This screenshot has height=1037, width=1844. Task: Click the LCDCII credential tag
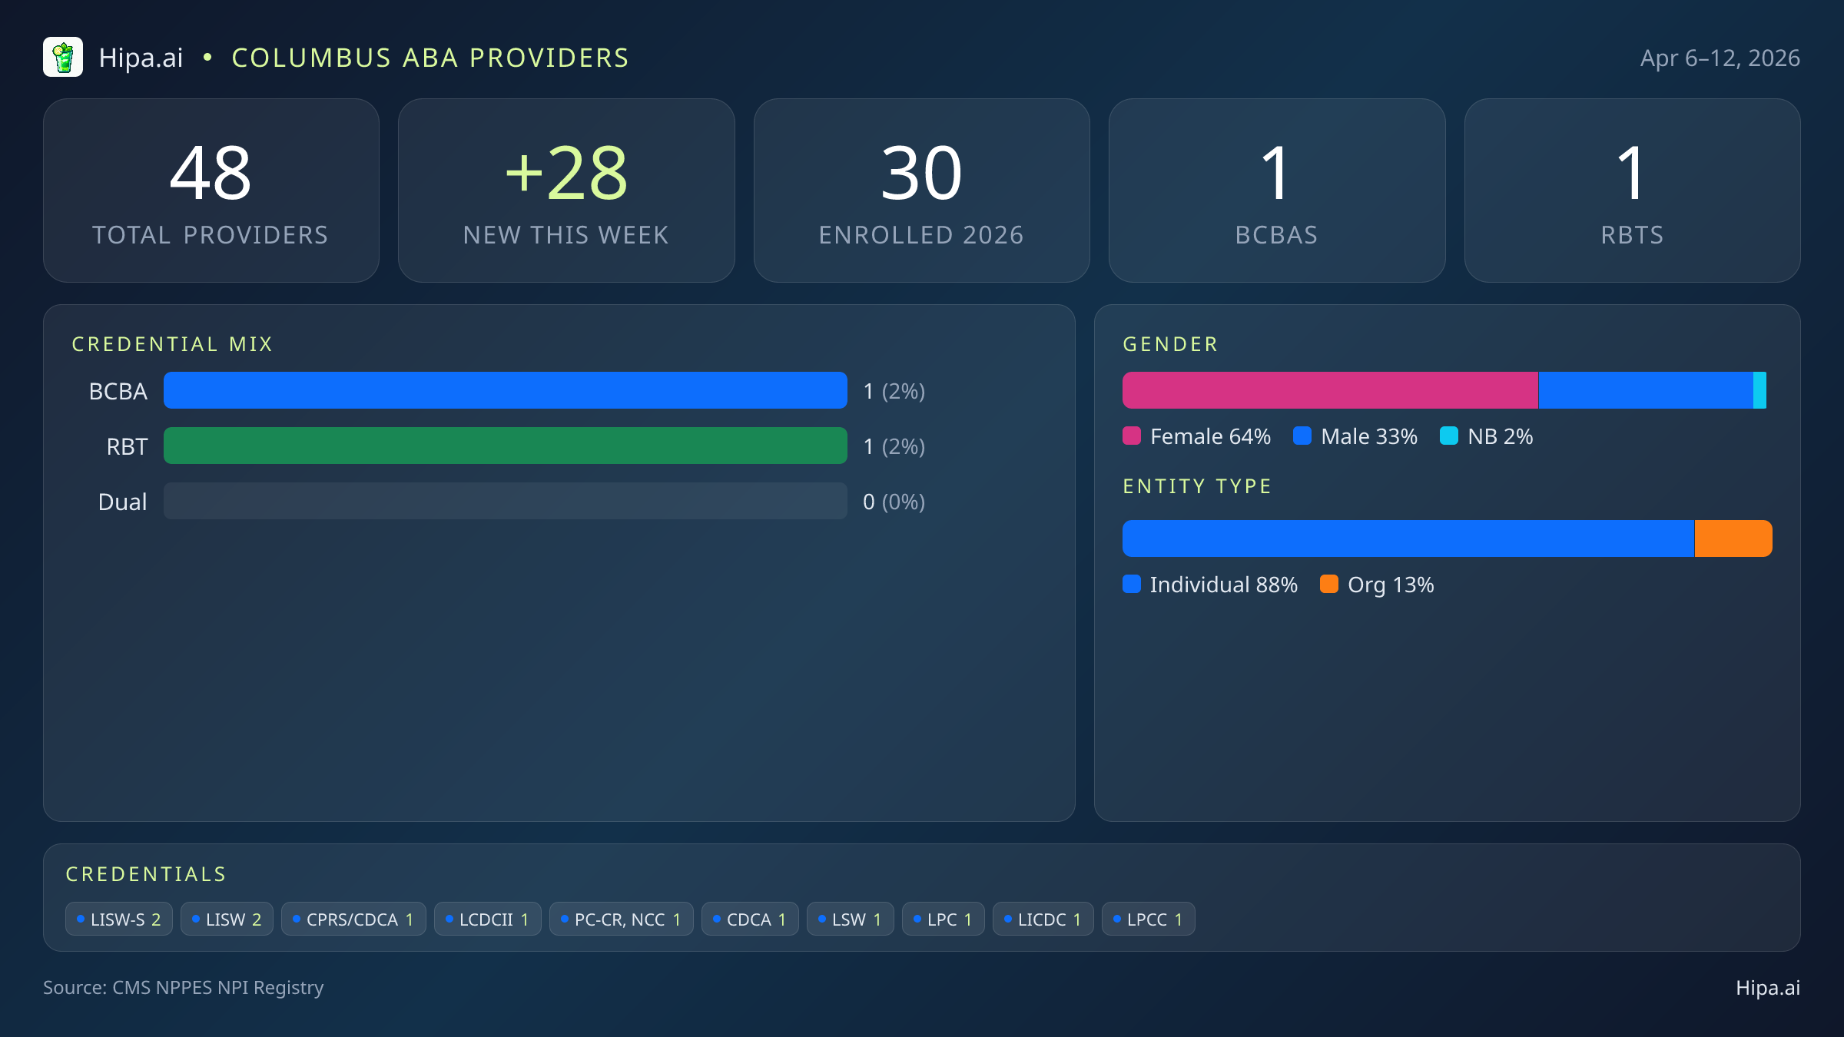coord(487,919)
